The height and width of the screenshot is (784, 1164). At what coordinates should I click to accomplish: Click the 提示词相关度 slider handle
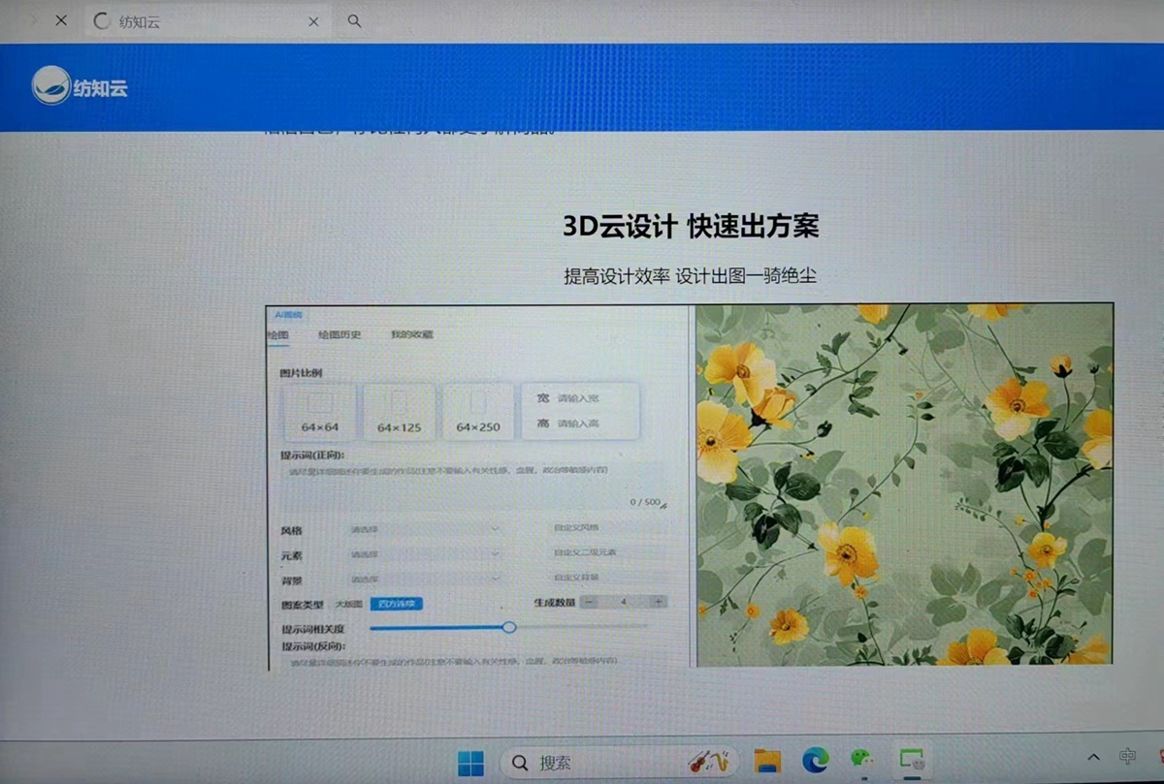(x=508, y=627)
